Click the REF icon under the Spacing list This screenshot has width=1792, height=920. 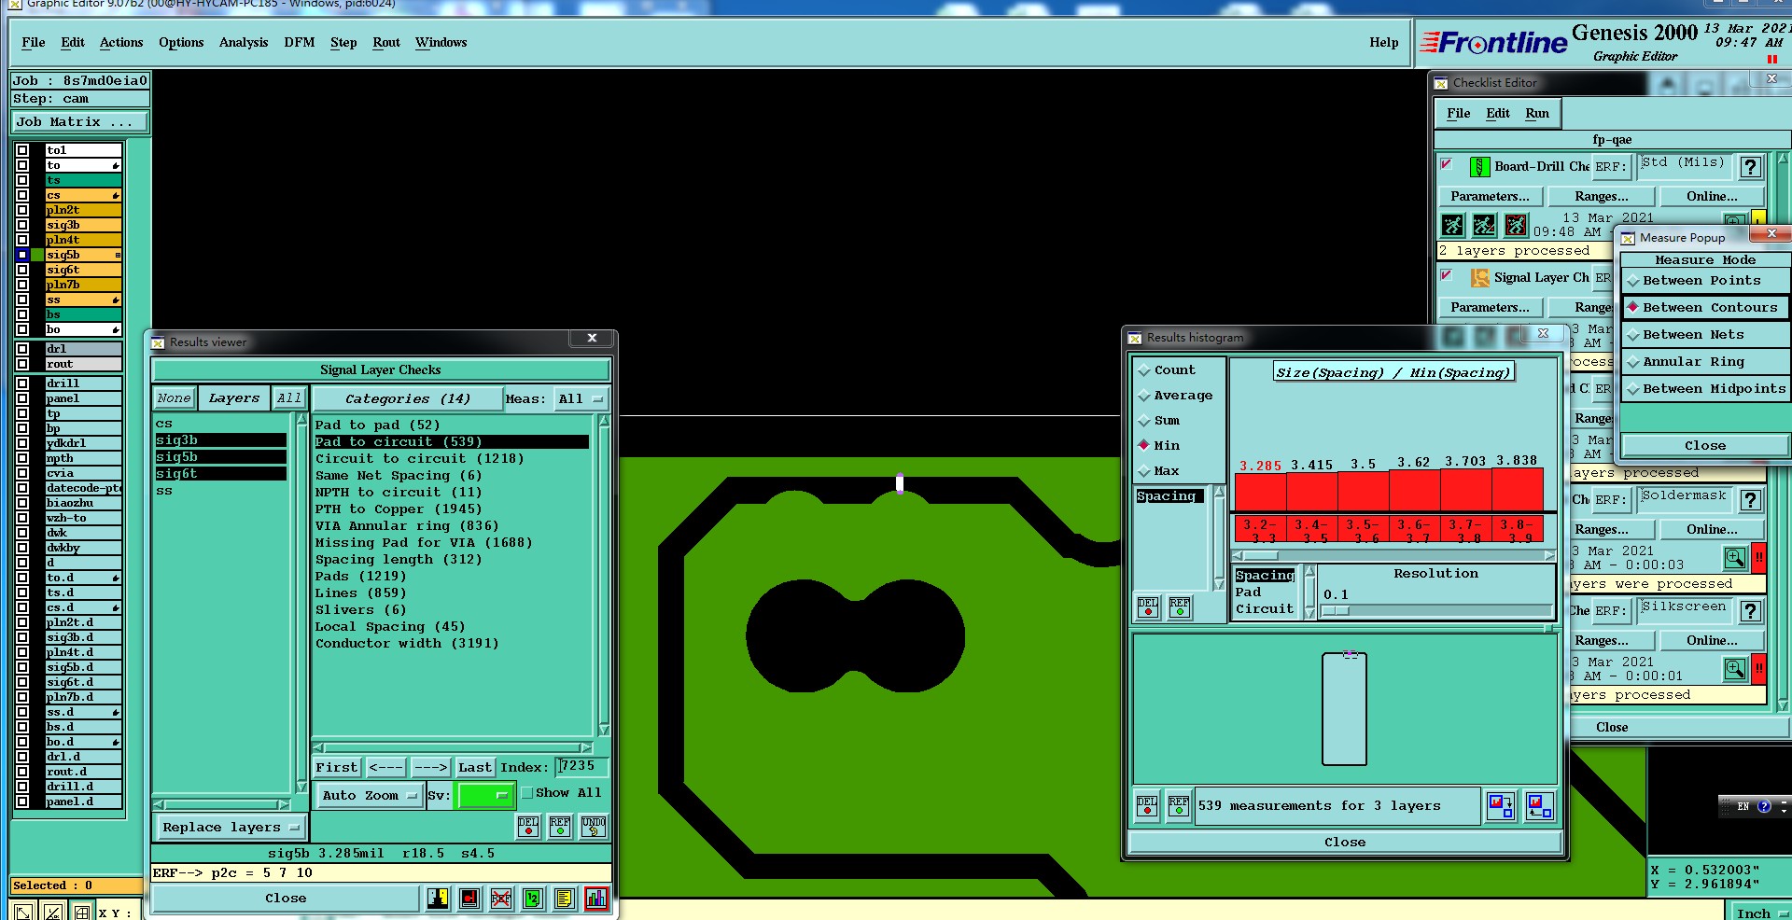(1180, 607)
